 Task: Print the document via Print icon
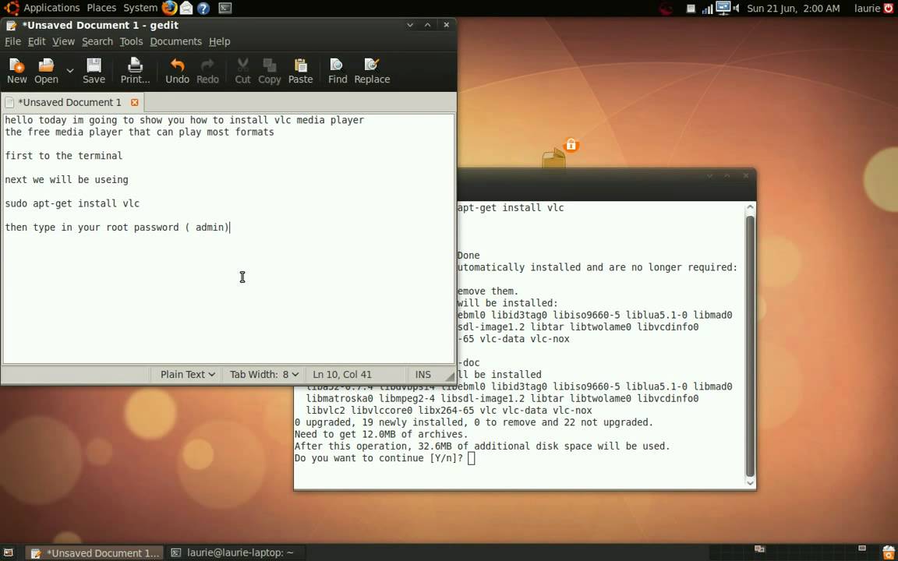point(135,71)
